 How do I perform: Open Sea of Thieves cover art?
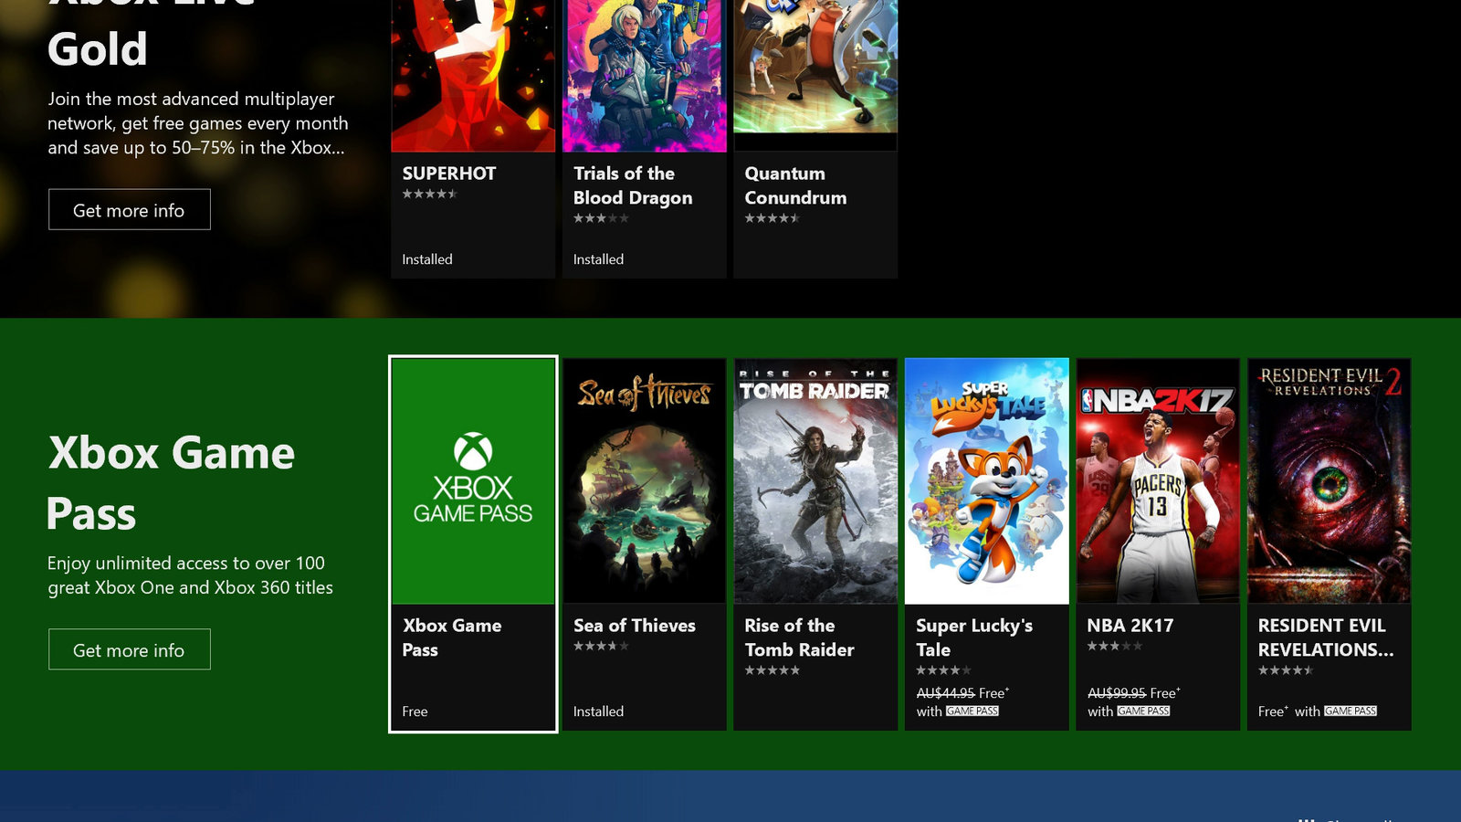point(644,481)
